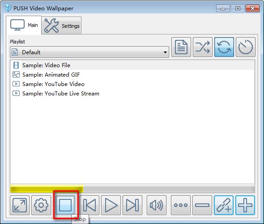Click the playback progress bar
Viewport: 264px width, 224px height.
[132, 189]
